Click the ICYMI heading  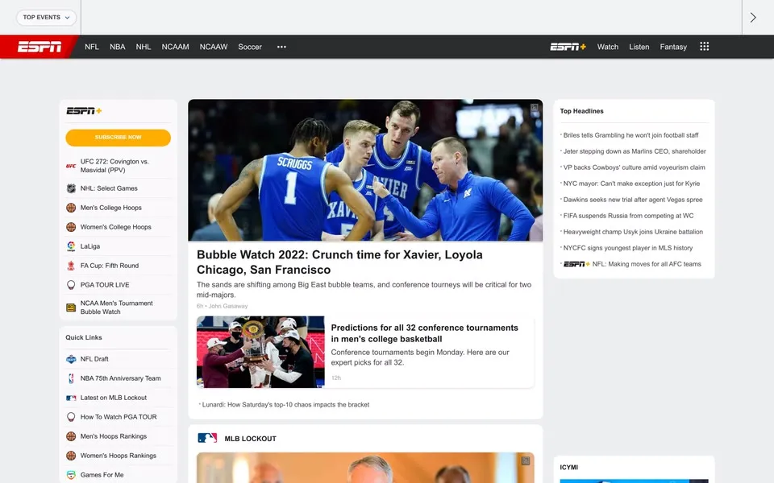[x=568, y=467]
